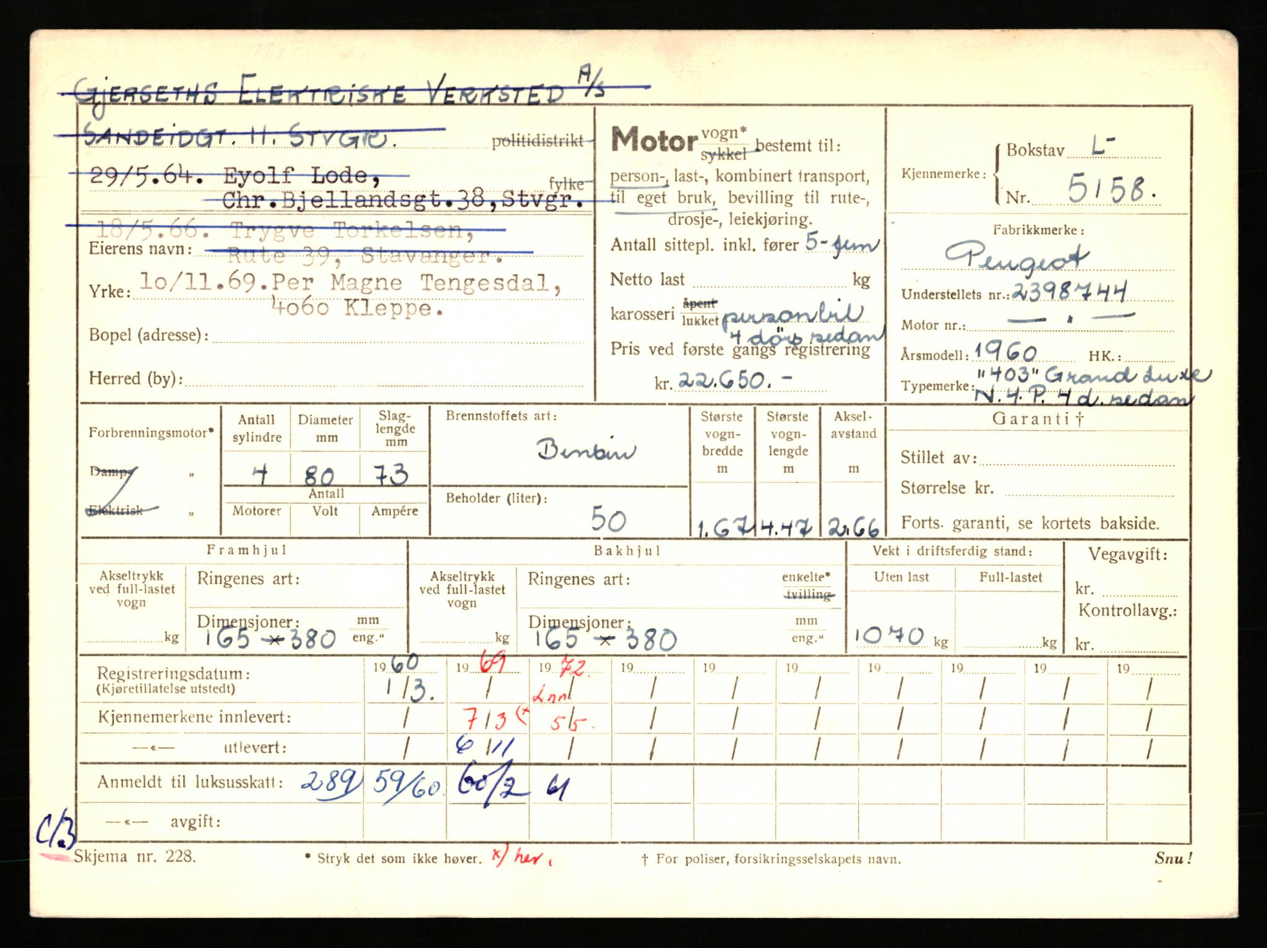Click the 'Vegavgift:' label
1267x948 pixels.
click(1128, 554)
